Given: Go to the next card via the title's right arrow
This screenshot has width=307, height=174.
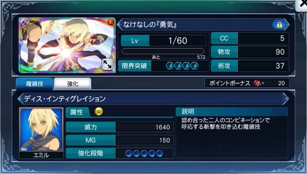Looking at the screenshot, I should [287, 25].
